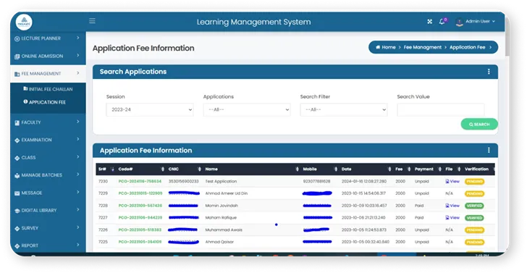The width and height of the screenshot is (527, 273).
Task: Open application code PCO-20231015-122909
Action: pos(140,193)
